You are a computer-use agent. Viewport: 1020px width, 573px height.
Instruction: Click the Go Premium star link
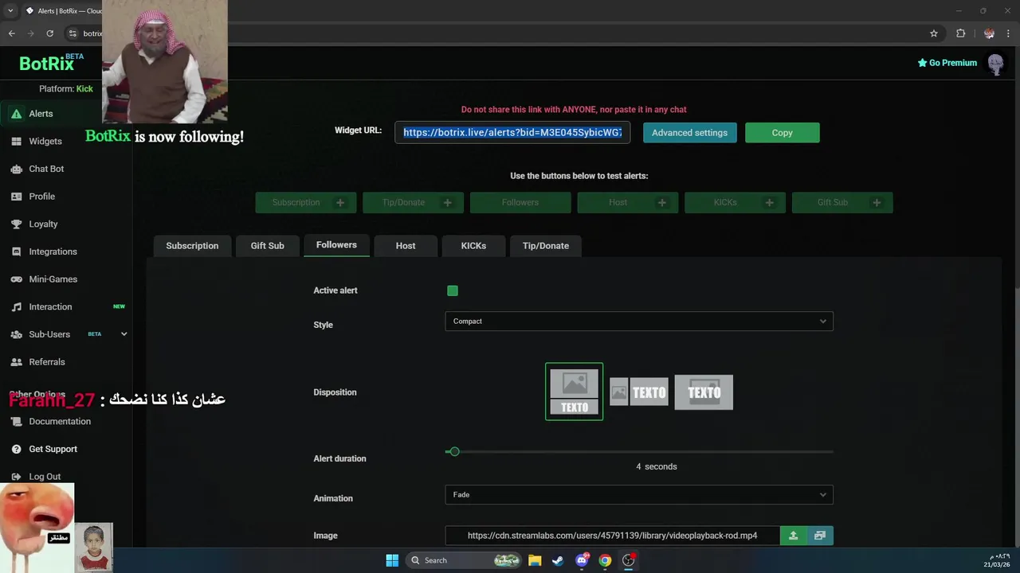[x=947, y=63]
